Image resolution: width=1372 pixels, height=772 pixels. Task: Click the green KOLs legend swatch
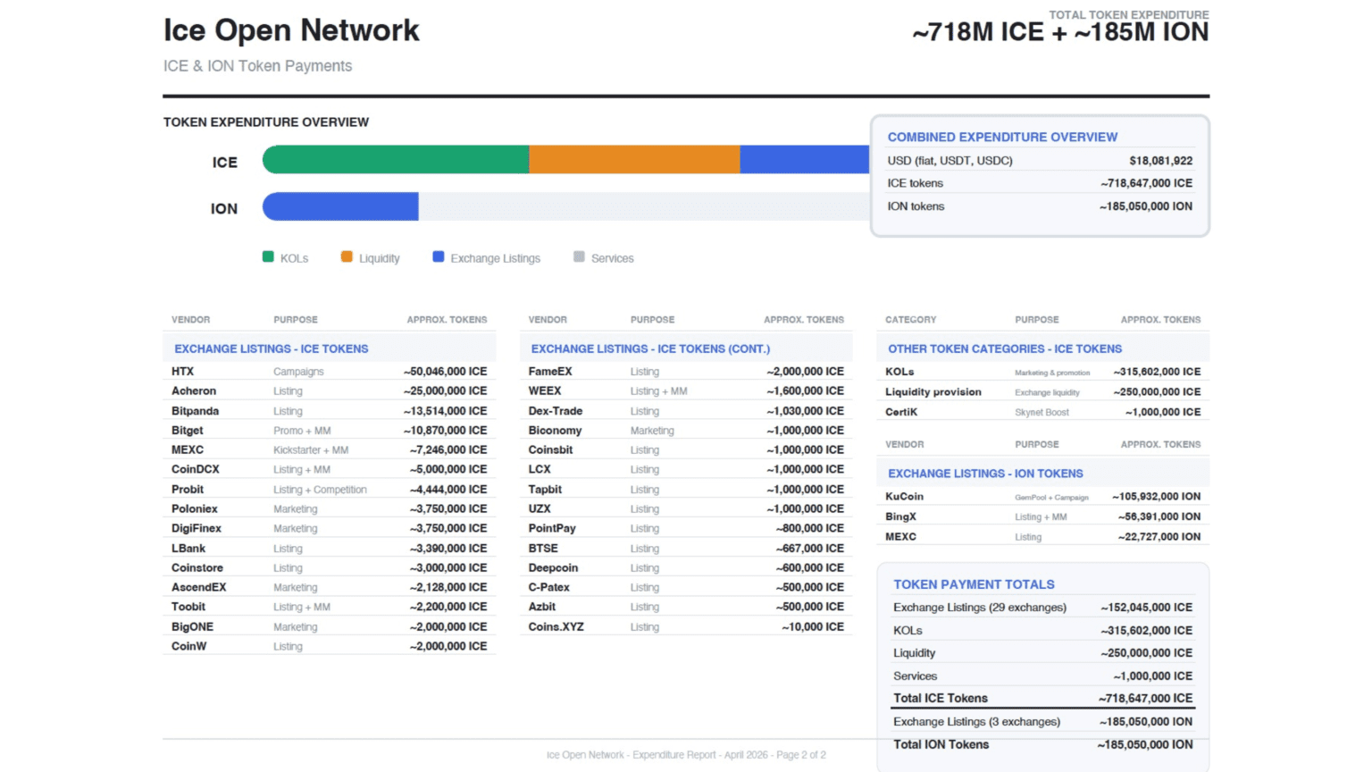click(268, 257)
